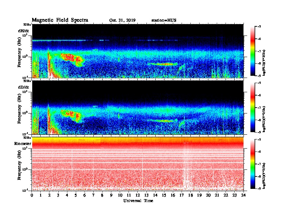Click hour "10" on Universal Time axis
This screenshot has width=290, height=224.
[x=120, y=195]
